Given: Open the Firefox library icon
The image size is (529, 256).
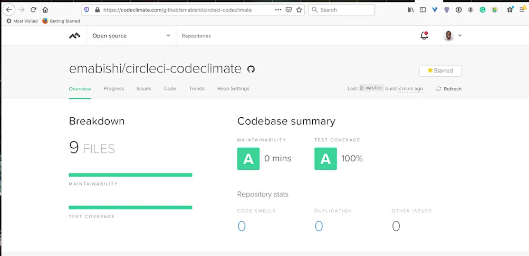Looking at the screenshot, I should 410,10.
